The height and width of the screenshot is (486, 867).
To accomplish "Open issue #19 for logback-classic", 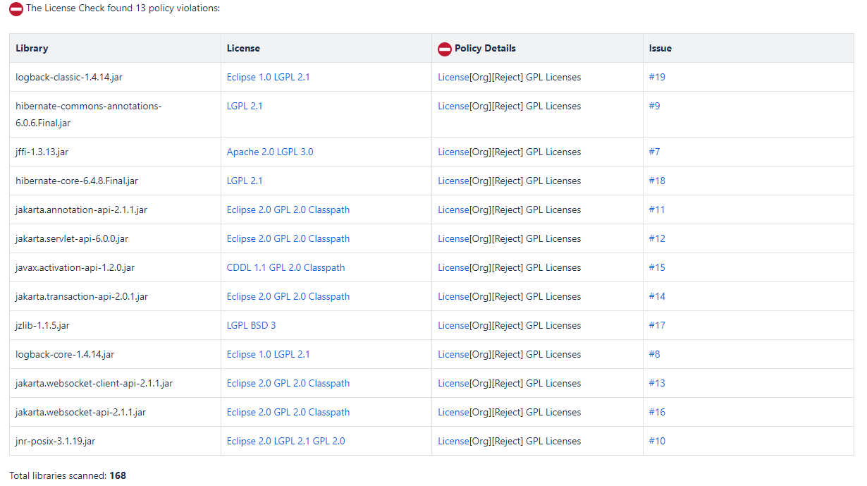I will 656,77.
